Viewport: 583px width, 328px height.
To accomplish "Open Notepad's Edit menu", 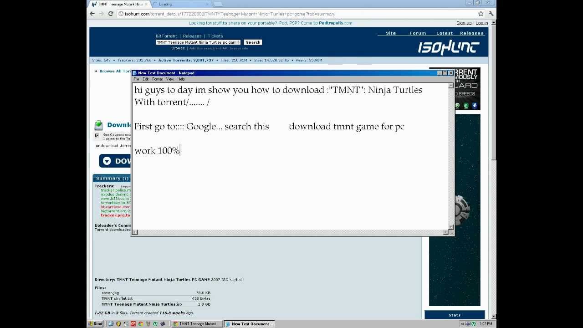I will click(x=146, y=79).
